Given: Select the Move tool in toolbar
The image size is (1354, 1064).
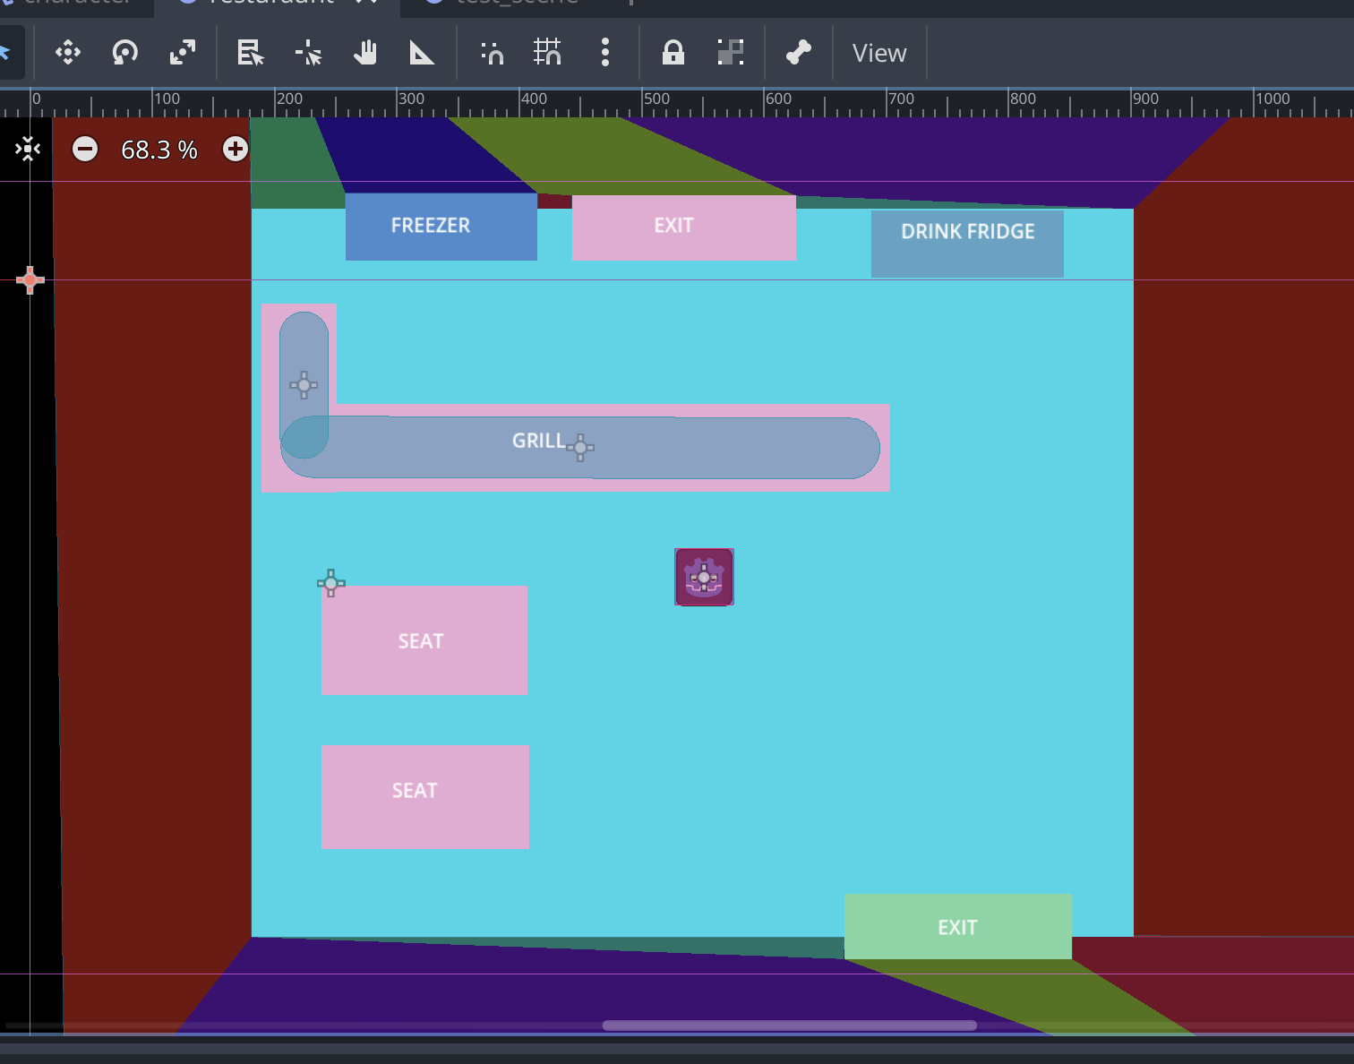Looking at the screenshot, I should point(68,53).
